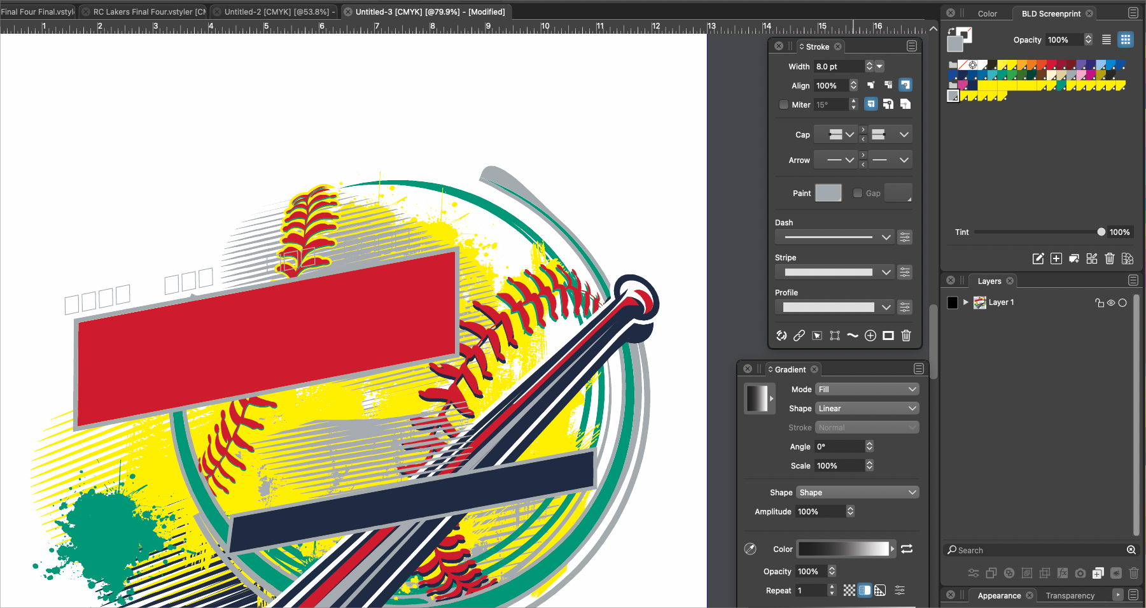Click the stroke Paint color swatch
Viewport: 1146px width, 608px height.
click(828, 193)
